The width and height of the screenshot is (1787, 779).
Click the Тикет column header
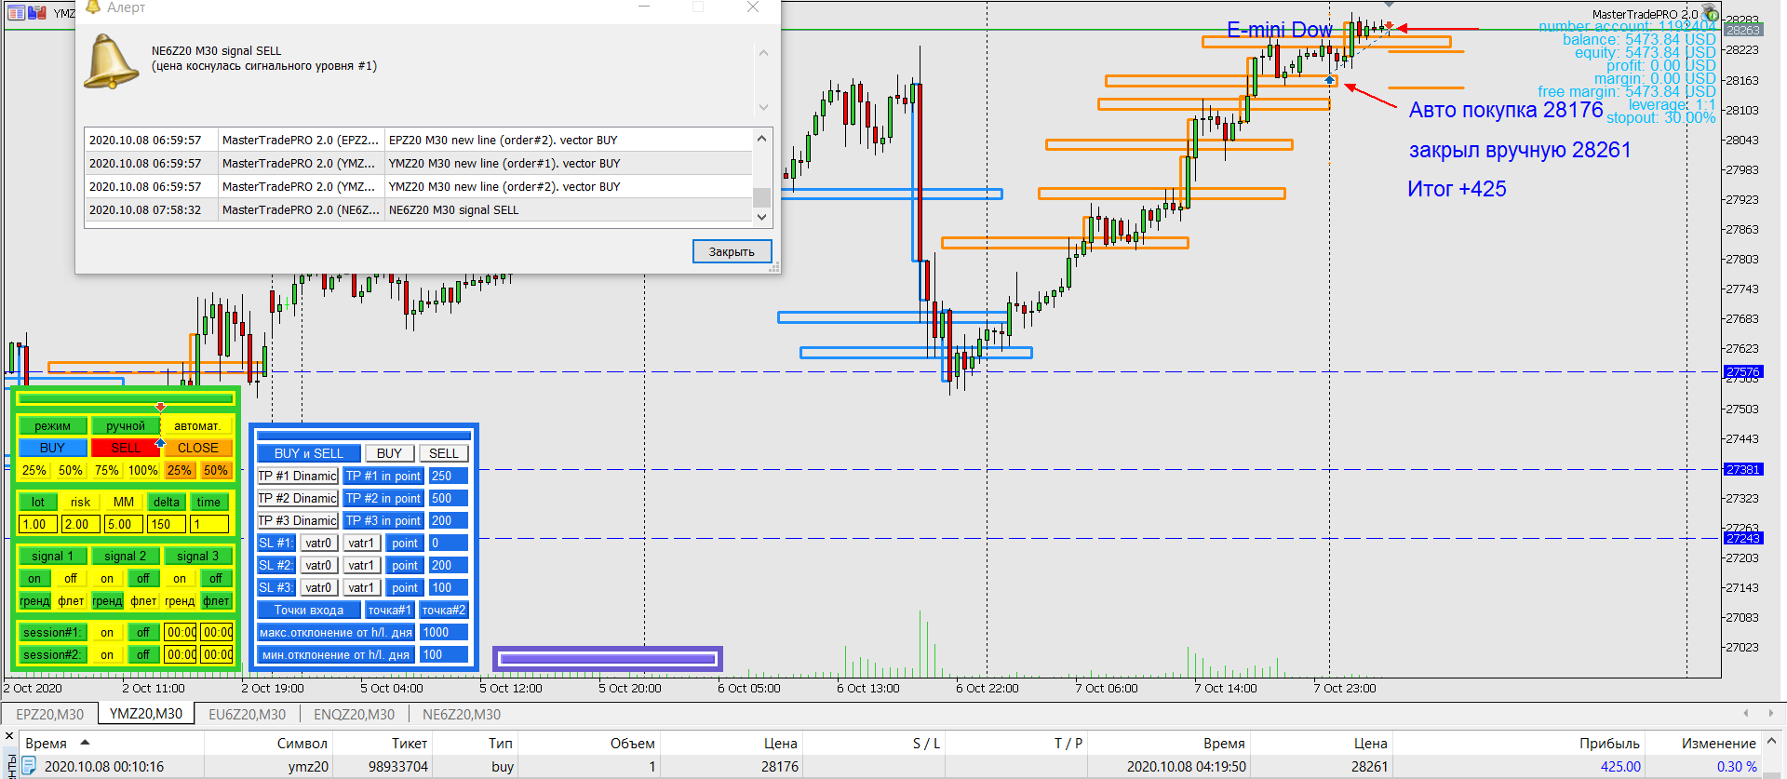(383, 743)
